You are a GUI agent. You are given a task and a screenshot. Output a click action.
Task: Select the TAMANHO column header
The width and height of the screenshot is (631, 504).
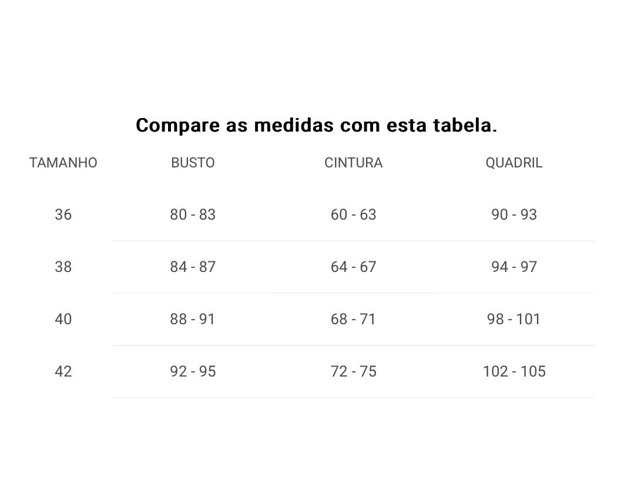[63, 163]
